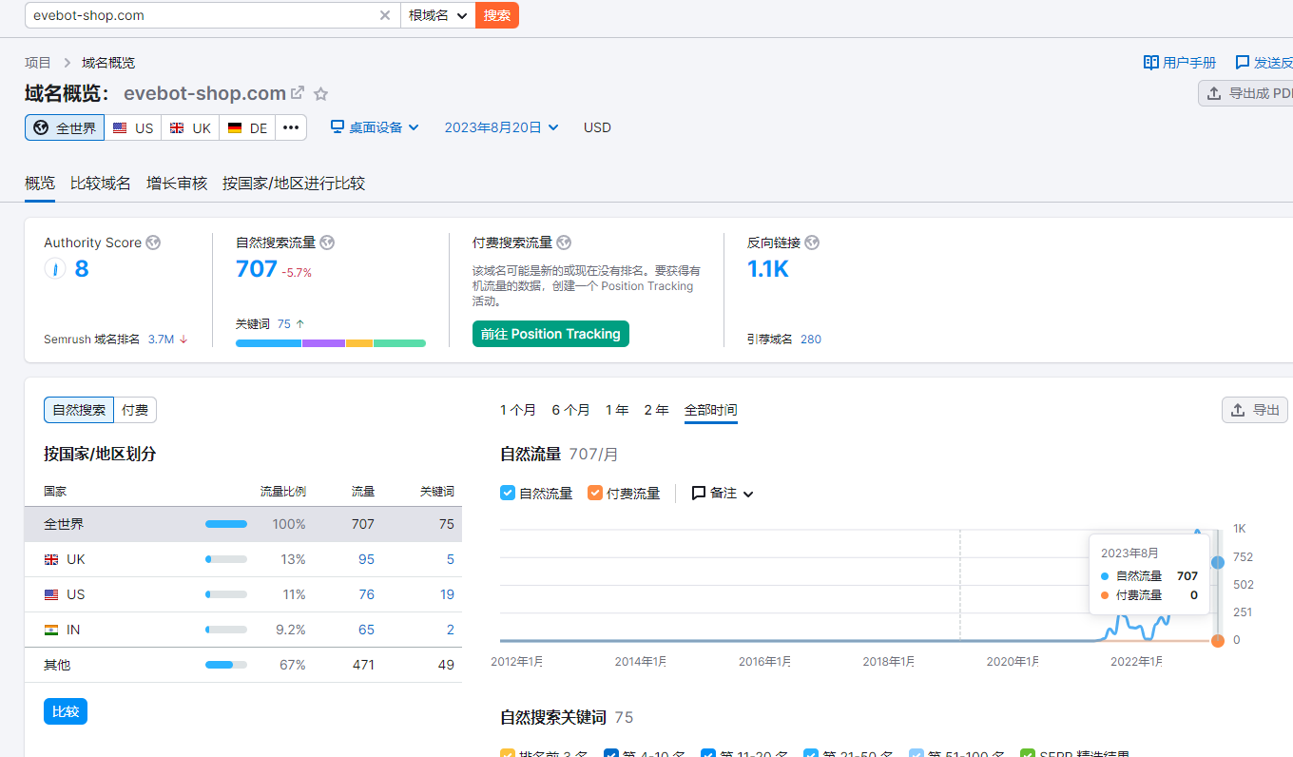Select DE database button

click(247, 127)
